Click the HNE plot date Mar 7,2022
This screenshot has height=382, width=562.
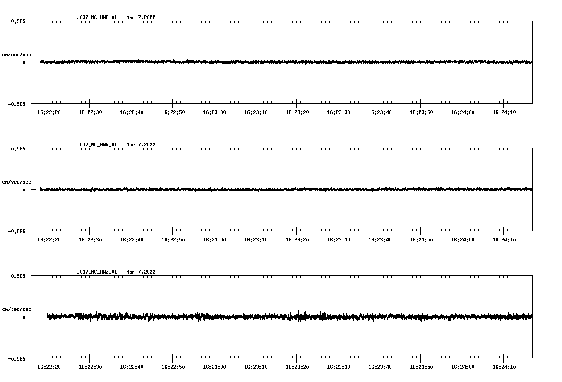pos(141,17)
